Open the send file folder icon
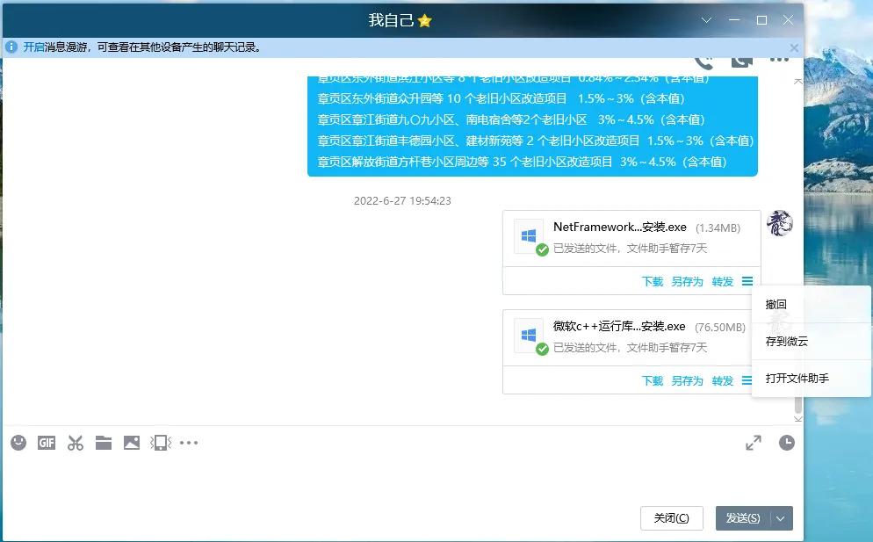Viewport: 873px width, 542px height. 104,443
